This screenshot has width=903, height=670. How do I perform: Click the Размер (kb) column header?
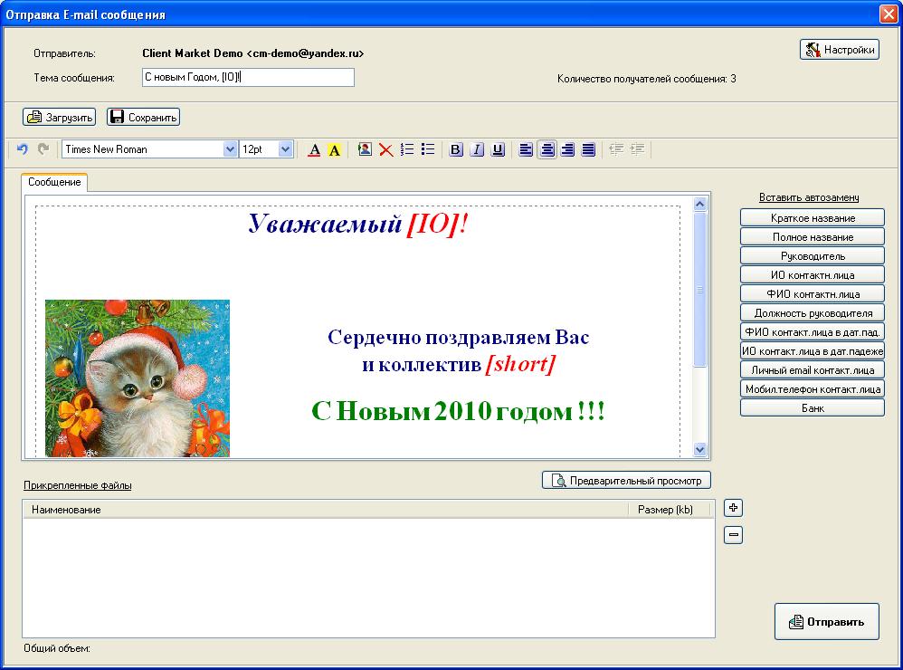click(668, 509)
